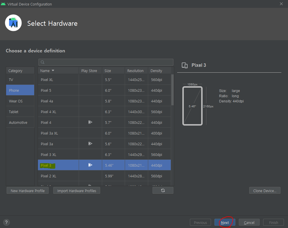Close the Virtual Device Configuration window
Viewport: 288px width, 228px height.
coord(281,4)
